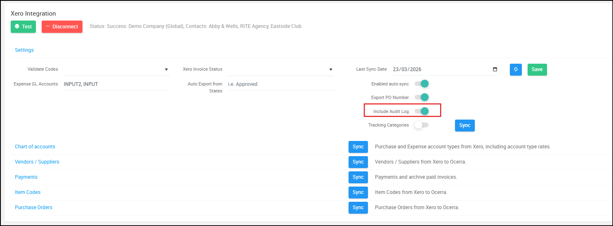Sync Purchase Orders from Xero
Image resolution: width=613 pixels, height=226 pixels.
tap(358, 208)
